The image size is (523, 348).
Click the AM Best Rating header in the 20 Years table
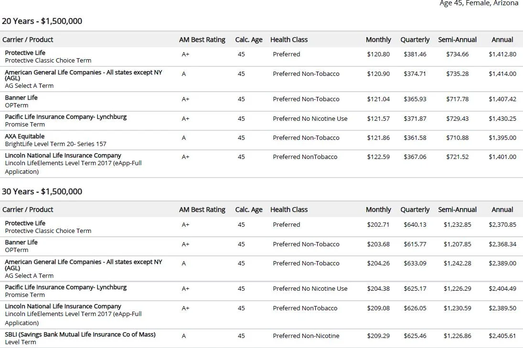[x=202, y=40]
